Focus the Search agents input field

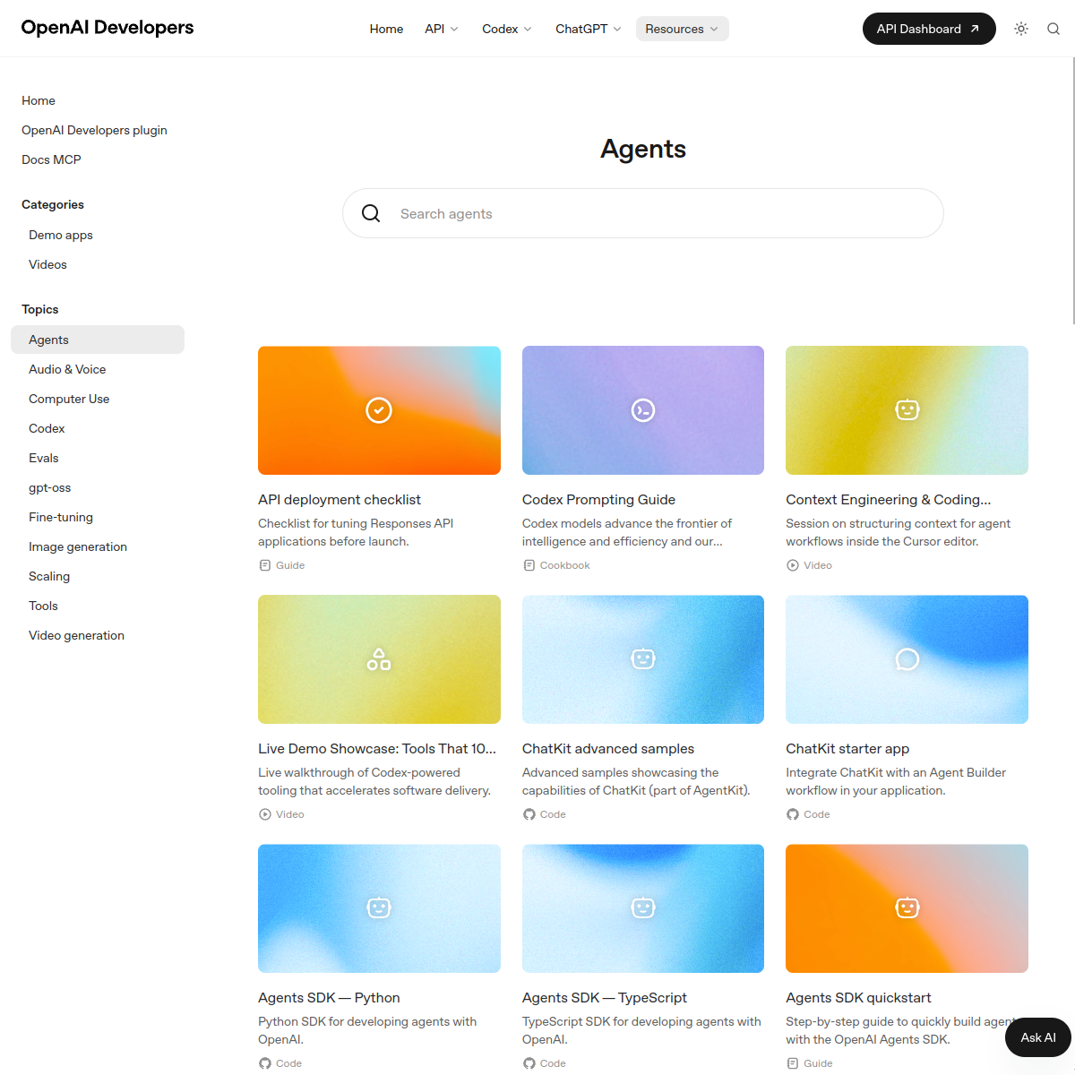click(x=643, y=213)
